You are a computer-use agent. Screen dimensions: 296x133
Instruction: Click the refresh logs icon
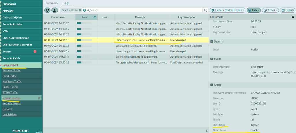47,10
